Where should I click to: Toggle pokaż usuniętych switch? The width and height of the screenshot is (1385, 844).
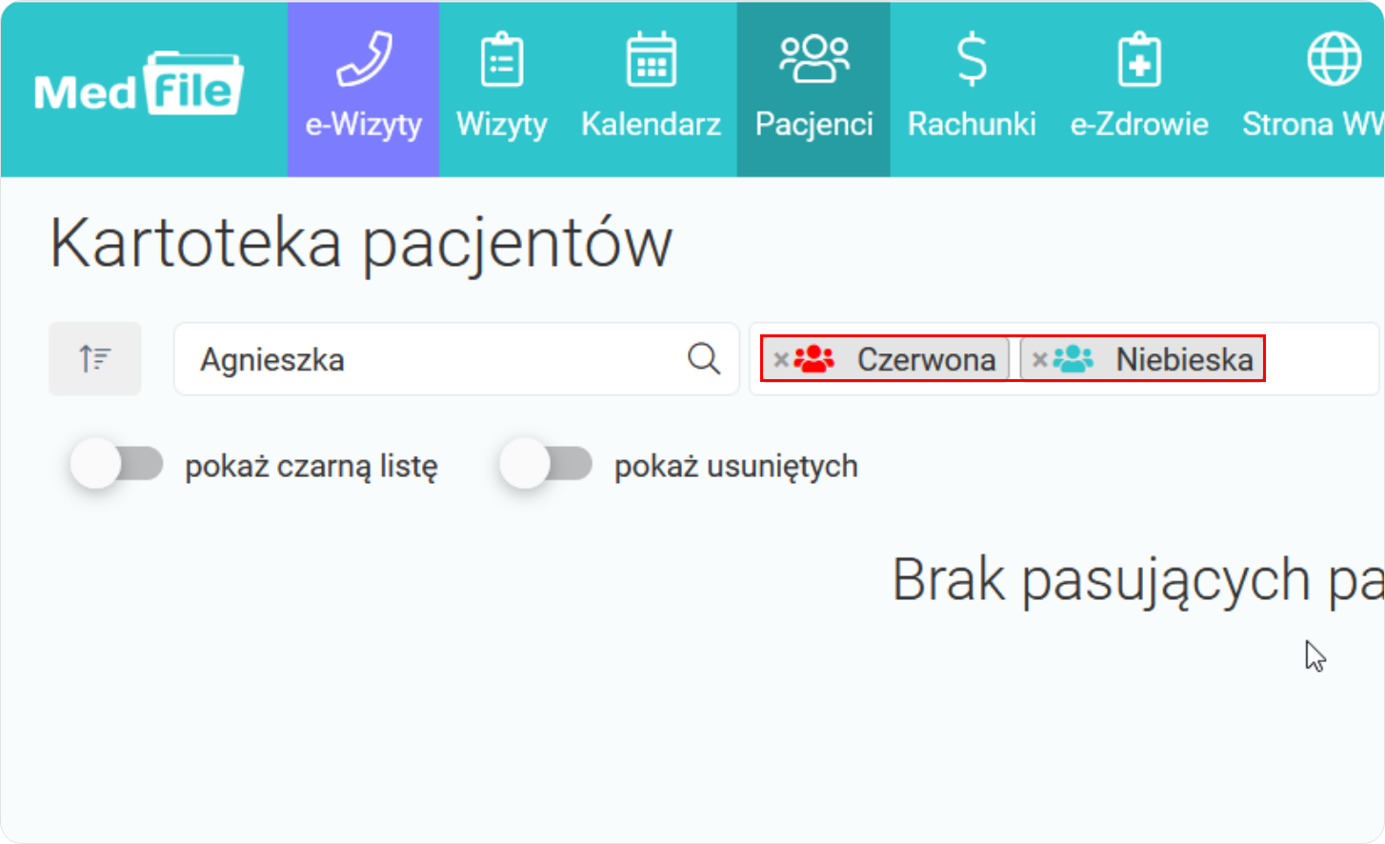(547, 465)
